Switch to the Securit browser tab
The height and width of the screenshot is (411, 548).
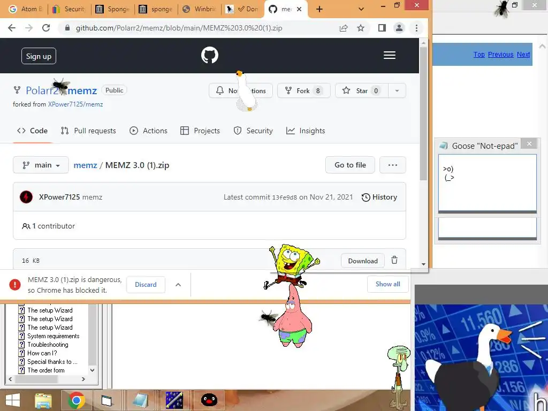point(68,10)
